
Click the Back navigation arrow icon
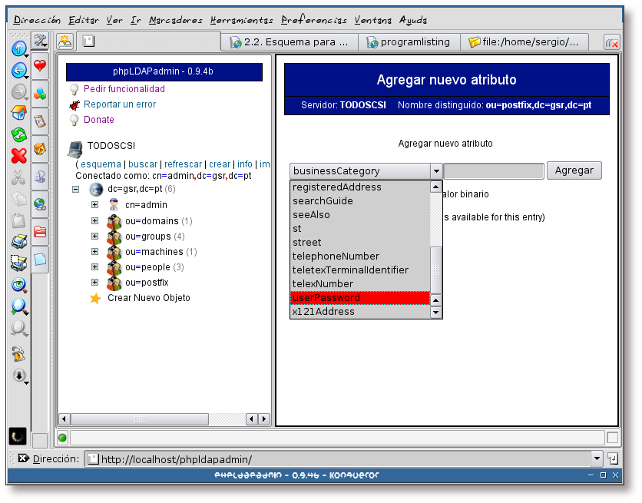pyautogui.click(x=18, y=71)
